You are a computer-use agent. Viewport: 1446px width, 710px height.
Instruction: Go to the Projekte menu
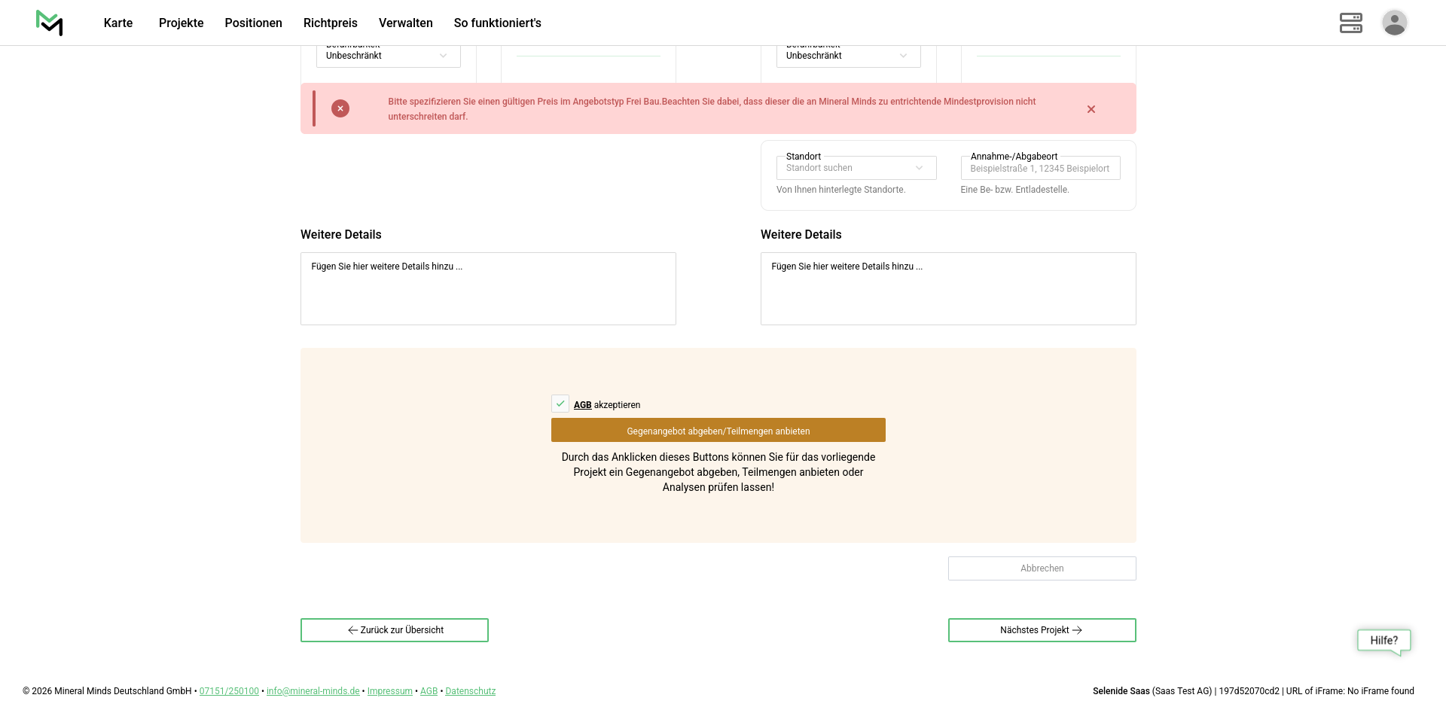point(181,23)
